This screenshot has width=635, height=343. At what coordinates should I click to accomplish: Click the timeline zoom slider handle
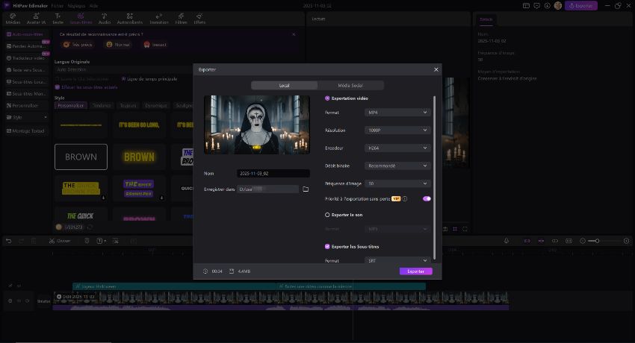coord(597,241)
